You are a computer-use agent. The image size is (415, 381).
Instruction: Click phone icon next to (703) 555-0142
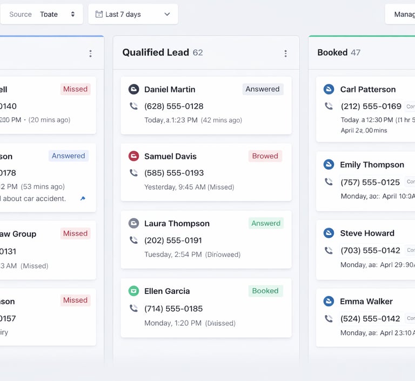coord(329,250)
